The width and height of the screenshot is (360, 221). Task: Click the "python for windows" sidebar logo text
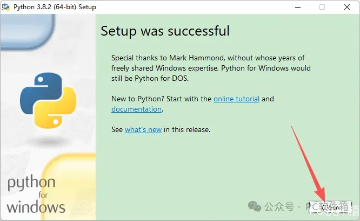pyautogui.click(x=35, y=194)
